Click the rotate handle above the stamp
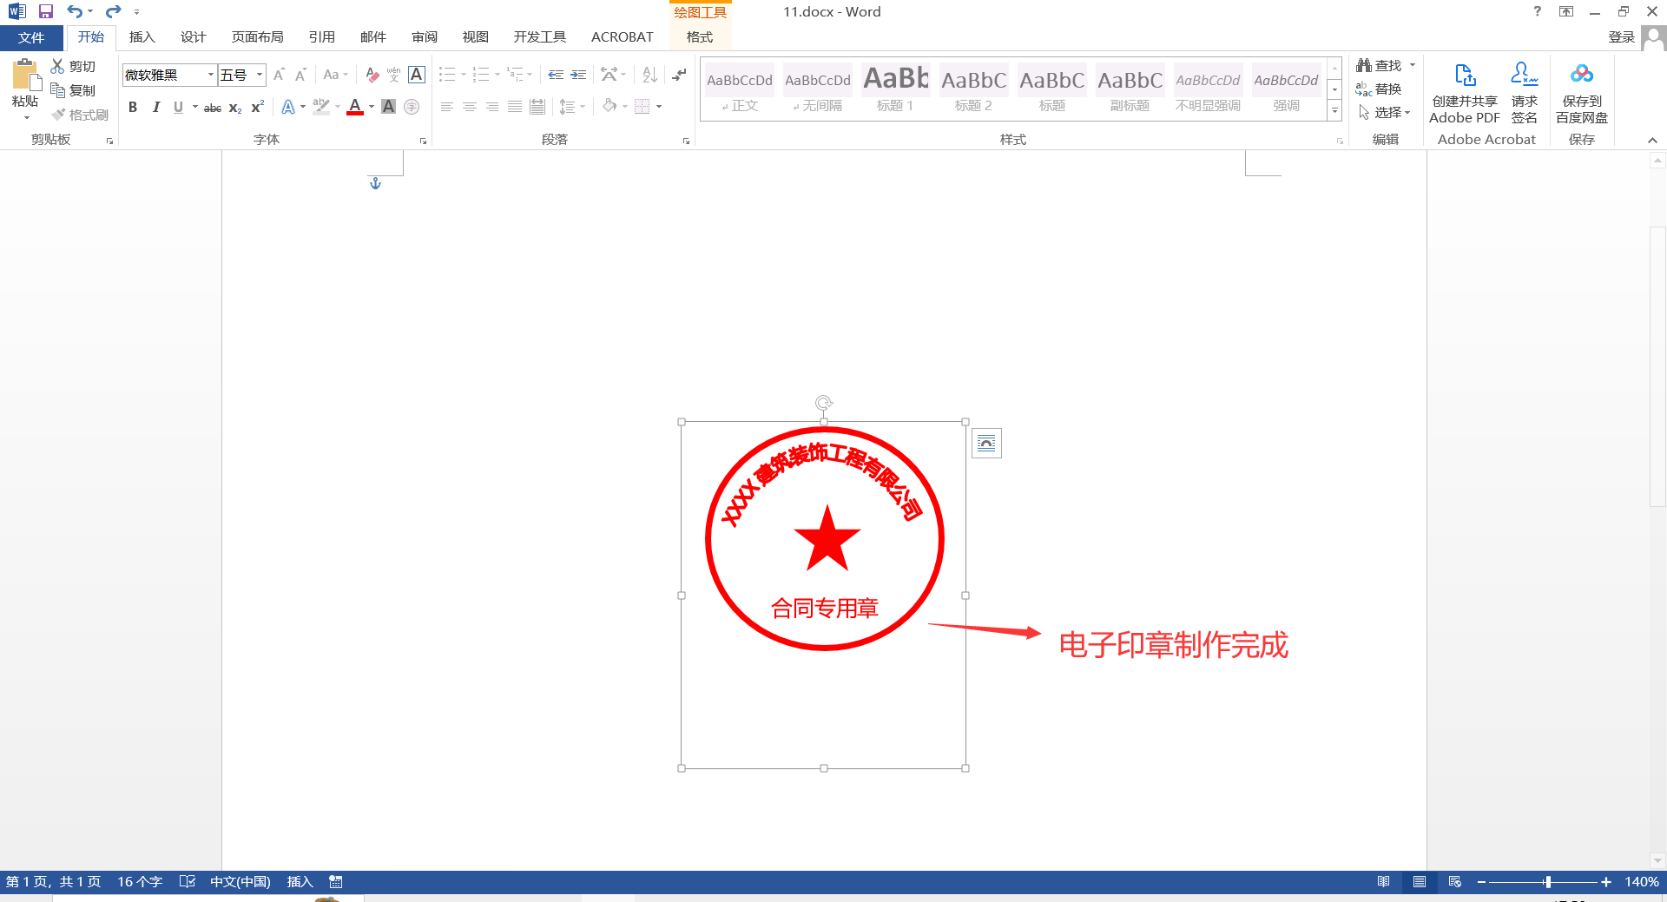The image size is (1667, 902). tap(824, 403)
